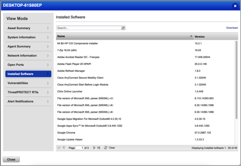241x166 pixels.
Task: Click chevron beside Asset Summary
Action: (x=48, y=28)
